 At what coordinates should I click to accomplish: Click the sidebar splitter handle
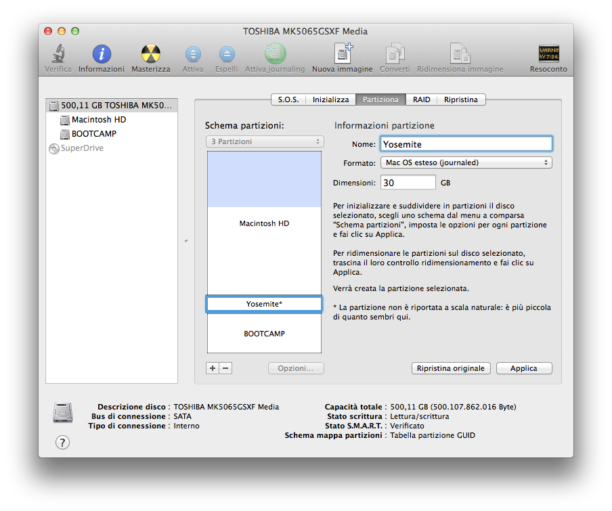pyautogui.click(x=186, y=241)
